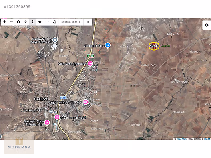Activate the pan/move crosshair tool
Viewport: 211px width, 158px height.
click(26, 22)
